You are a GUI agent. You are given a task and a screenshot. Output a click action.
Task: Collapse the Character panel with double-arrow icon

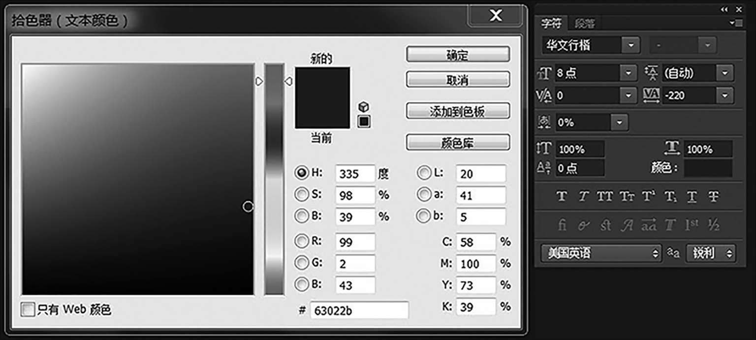point(724,9)
